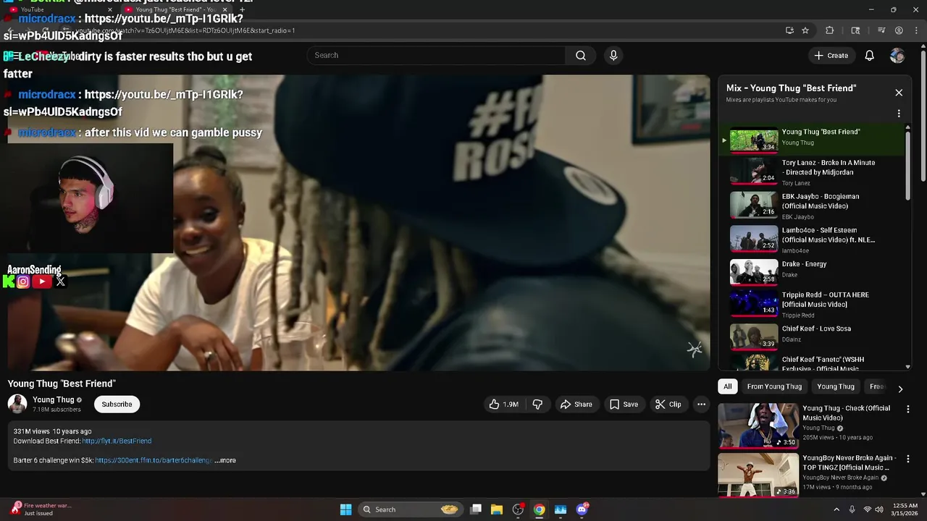Click the search magnifier button
Image resolution: width=927 pixels, height=521 pixels.
(581, 56)
